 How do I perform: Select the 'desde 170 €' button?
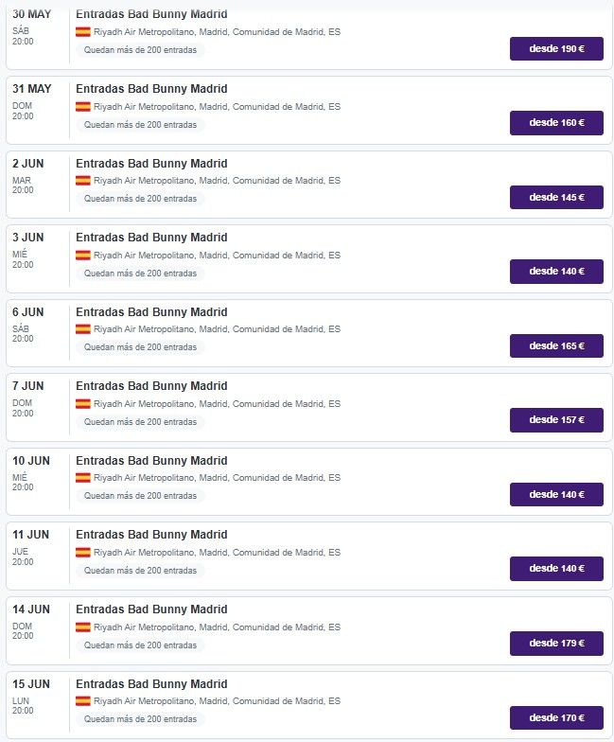[556, 717]
